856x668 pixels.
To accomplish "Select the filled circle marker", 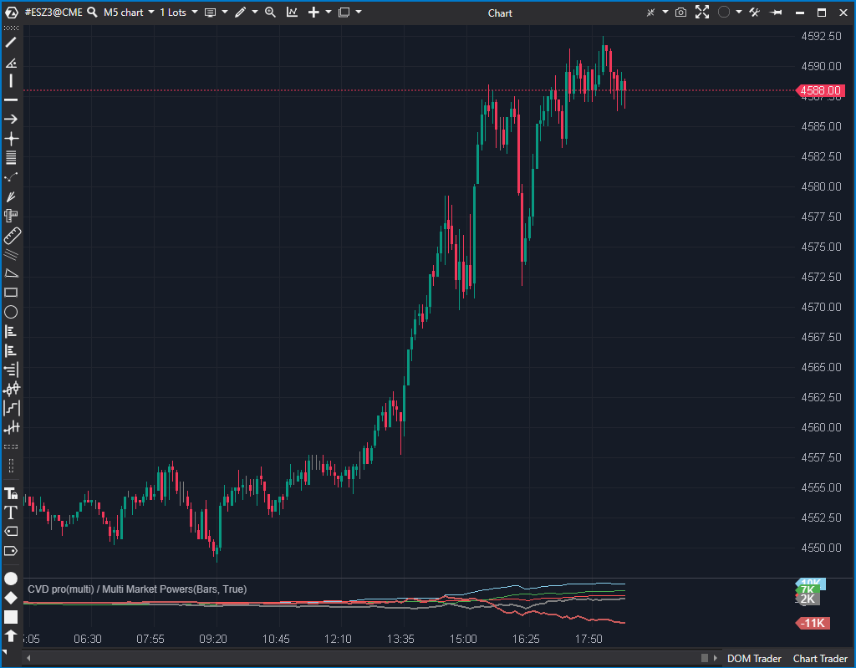I will pos(11,579).
